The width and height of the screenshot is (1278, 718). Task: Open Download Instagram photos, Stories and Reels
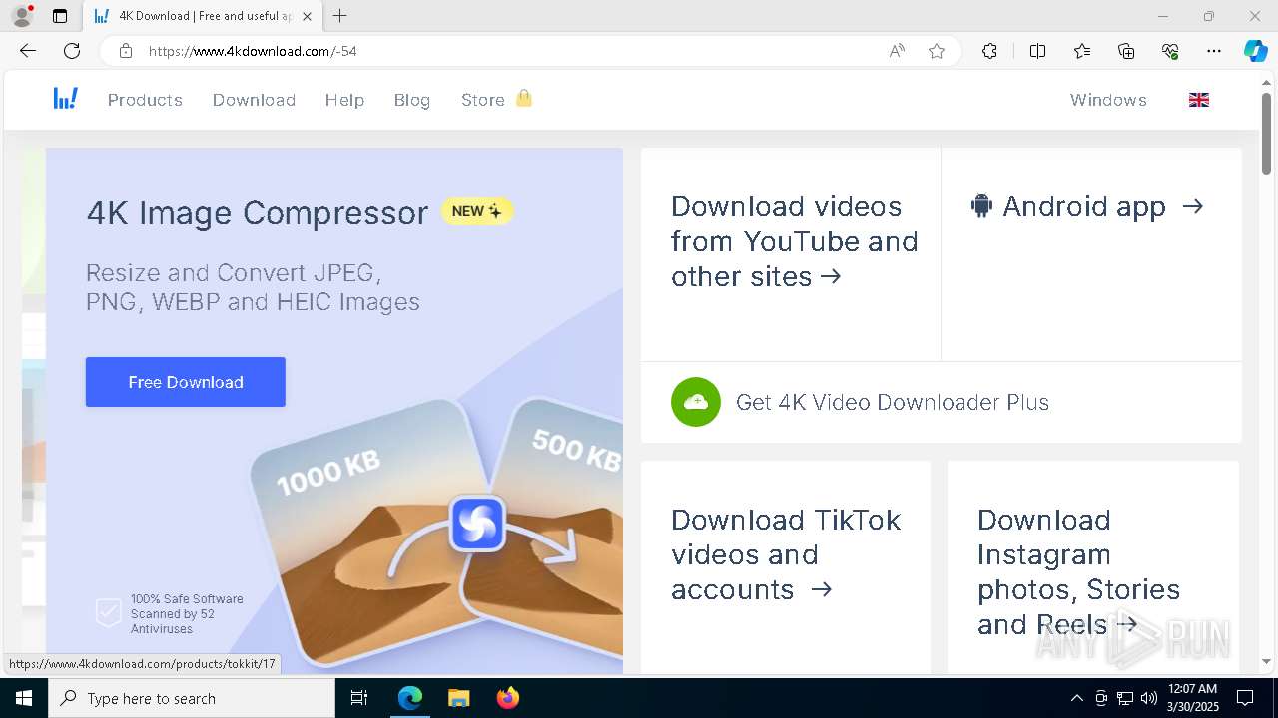pyautogui.click(x=1078, y=571)
